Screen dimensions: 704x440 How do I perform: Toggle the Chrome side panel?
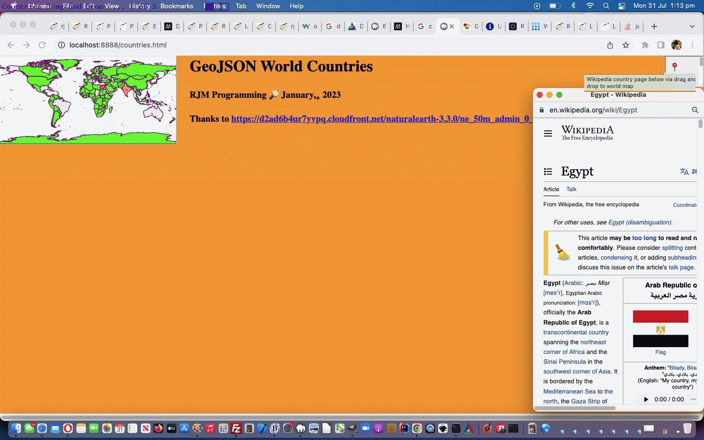click(x=661, y=45)
